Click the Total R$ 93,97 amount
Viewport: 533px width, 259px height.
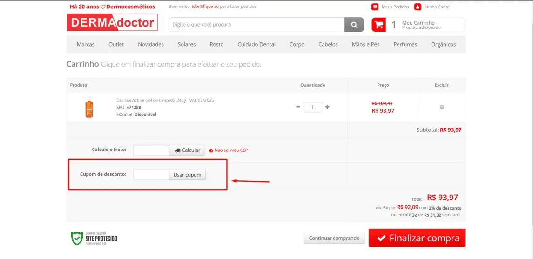(x=442, y=198)
